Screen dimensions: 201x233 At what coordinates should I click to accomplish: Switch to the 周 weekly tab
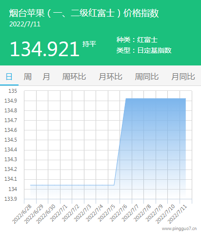[x=28, y=77]
